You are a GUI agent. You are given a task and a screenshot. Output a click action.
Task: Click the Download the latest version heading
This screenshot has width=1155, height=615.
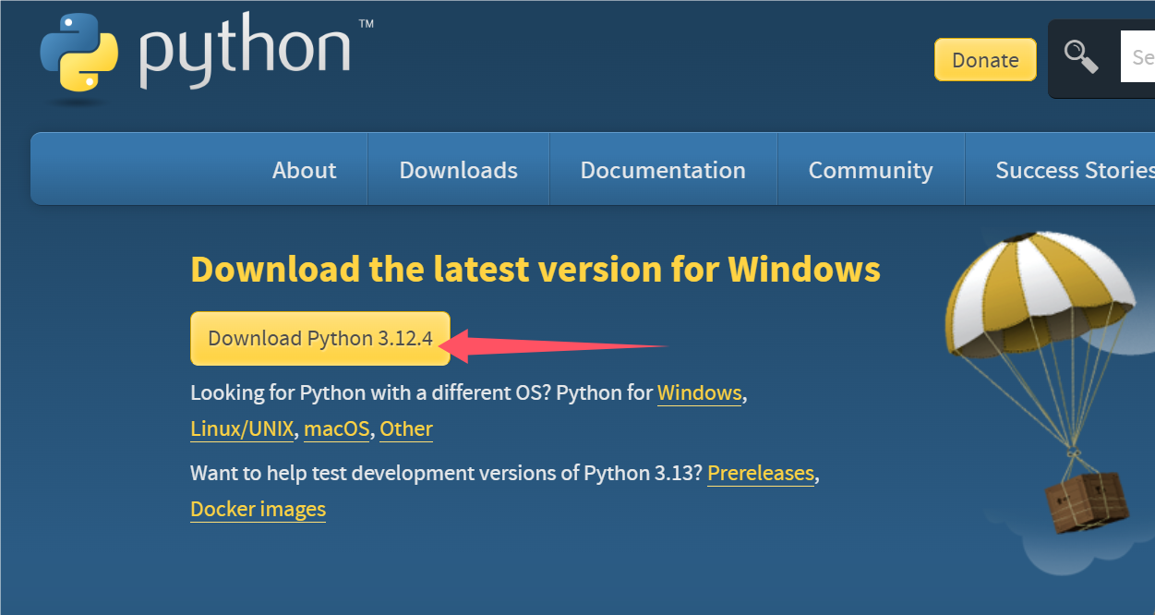(535, 269)
